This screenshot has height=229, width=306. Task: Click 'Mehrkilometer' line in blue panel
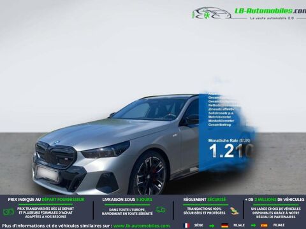[x=219, y=117]
